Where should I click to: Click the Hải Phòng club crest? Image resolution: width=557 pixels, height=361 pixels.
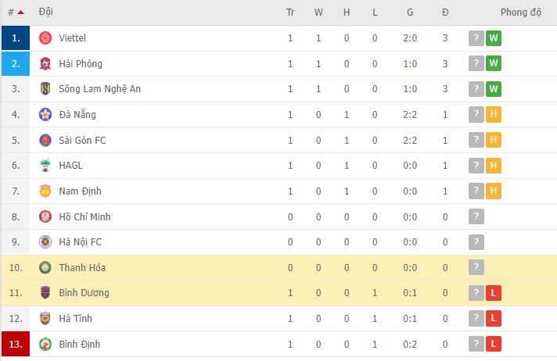point(45,64)
